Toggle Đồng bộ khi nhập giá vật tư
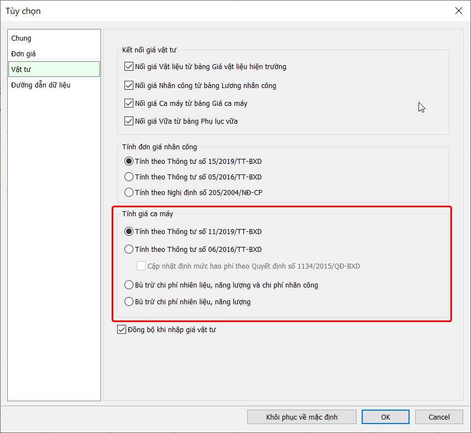The height and width of the screenshot is (433, 471). (x=122, y=330)
